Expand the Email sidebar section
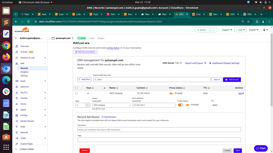 tap(45, 81)
